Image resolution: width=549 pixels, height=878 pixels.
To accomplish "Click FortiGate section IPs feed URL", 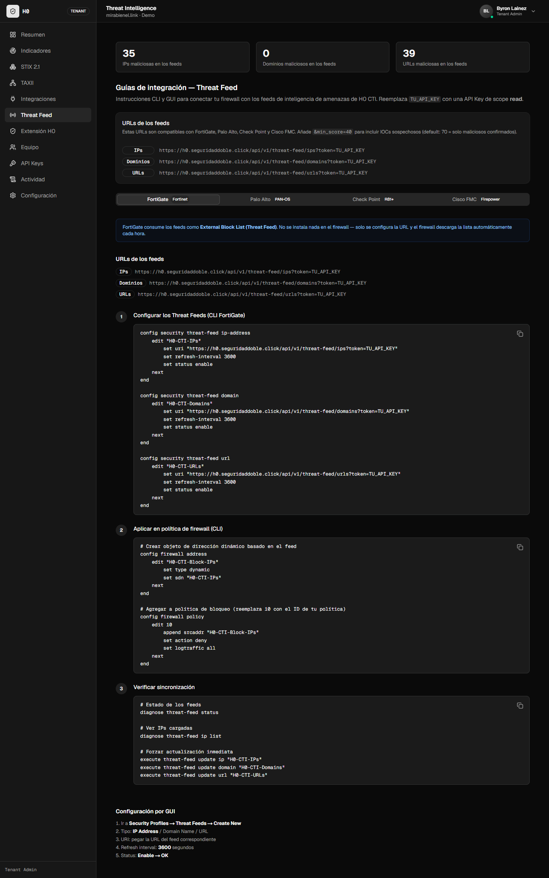I will click(238, 272).
